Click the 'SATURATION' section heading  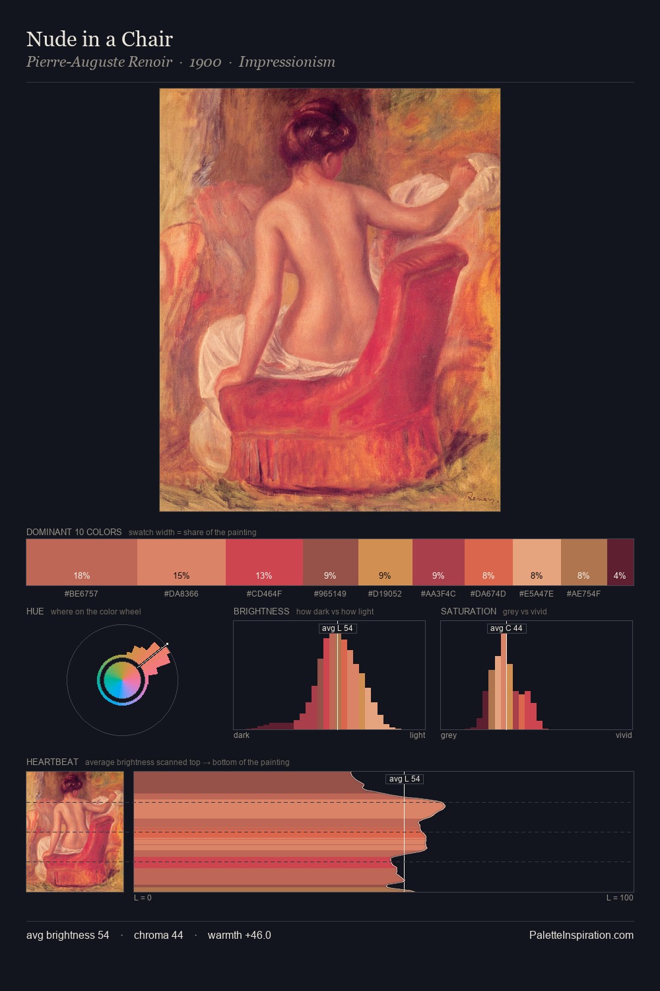469,611
